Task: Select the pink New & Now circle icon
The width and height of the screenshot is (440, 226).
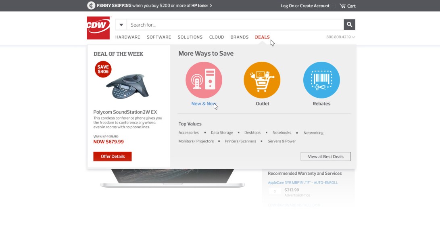Action: [x=204, y=80]
